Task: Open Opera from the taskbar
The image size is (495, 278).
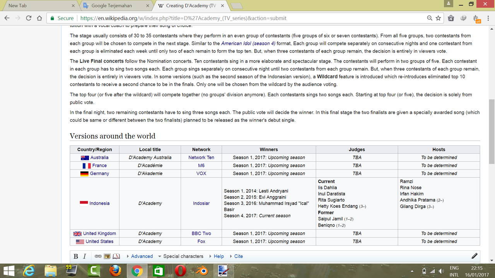Action: [180, 270]
